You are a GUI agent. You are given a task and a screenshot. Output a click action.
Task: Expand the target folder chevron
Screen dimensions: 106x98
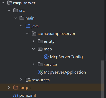click(x=9, y=87)
